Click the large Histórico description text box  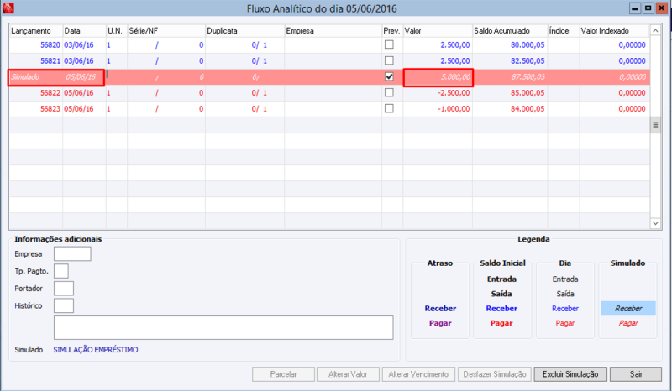[223, 327]
